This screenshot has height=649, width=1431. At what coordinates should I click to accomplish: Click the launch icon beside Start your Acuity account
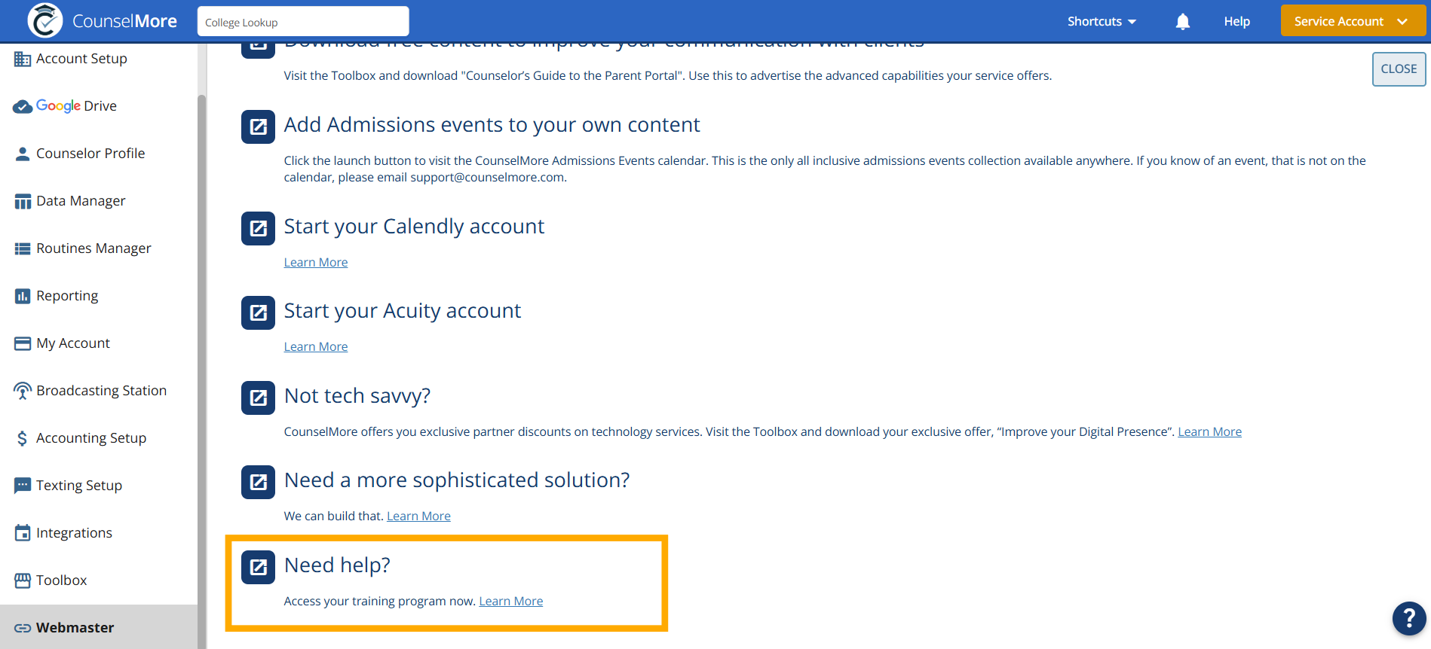point(258,312)
